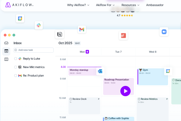Open the Inbox tray sidebar icon

point(6,43)
